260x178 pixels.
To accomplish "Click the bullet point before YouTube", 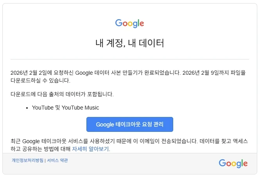I will (27, 108).
